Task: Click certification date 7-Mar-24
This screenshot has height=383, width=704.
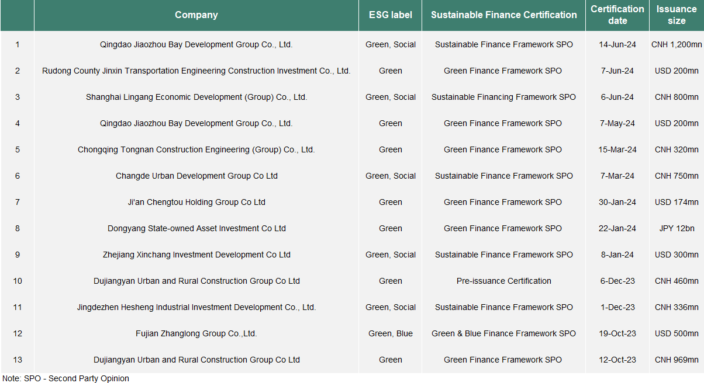Action: (617, 176)
